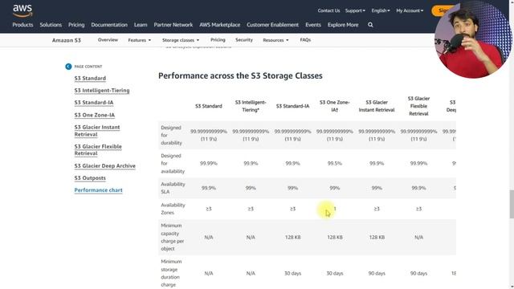Open the Solutions menu
The width and height of the screenshot is (514, 289).
click(x=51, y=25)
